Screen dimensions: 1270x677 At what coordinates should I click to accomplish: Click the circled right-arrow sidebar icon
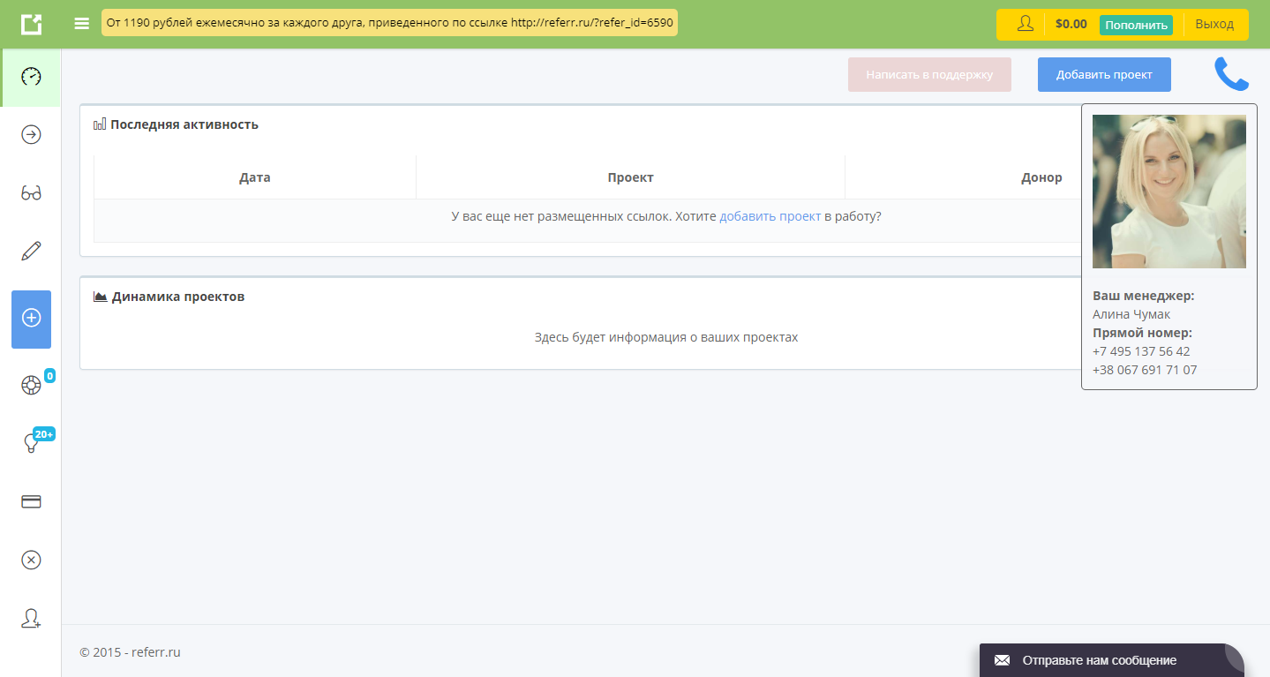click(31, 134)
